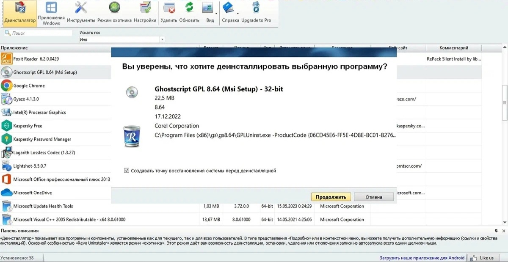Screen dimensions: 508x262
Task: Select Lagarith Lossless Codec icon
Action: pyautogui.click(x=6, y=152)
